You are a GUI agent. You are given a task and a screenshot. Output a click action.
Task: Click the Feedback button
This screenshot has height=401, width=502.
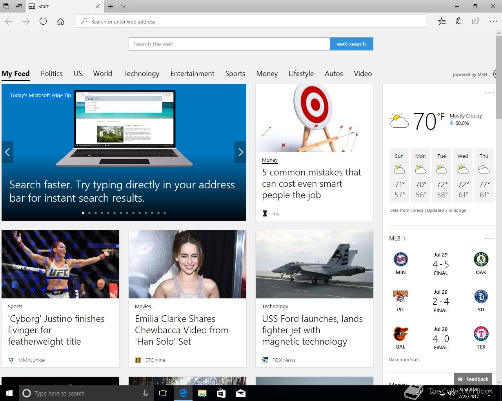473,379
